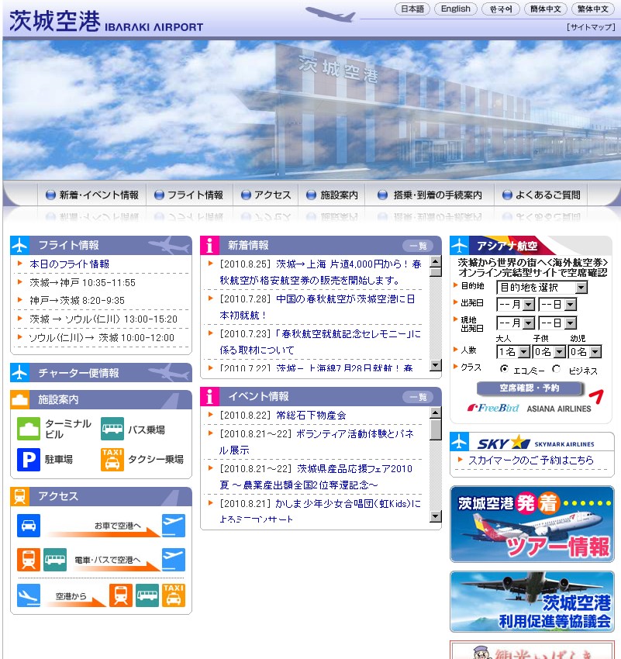Click the pink info icon on 新着情報
Viewport: 621px width, 659px height.
[209, 246]
